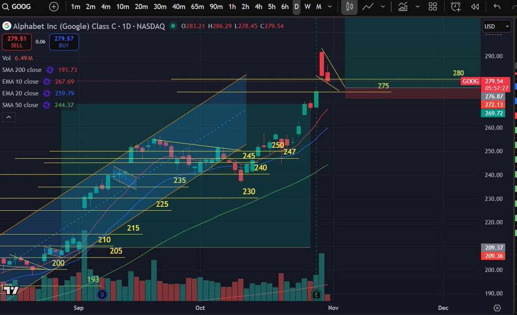
Task: Switch to the Weekly timeframe
Action: tap(308, 7)
